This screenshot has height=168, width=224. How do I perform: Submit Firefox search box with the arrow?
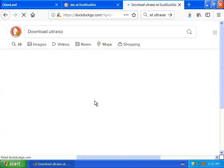click(170, 15)
